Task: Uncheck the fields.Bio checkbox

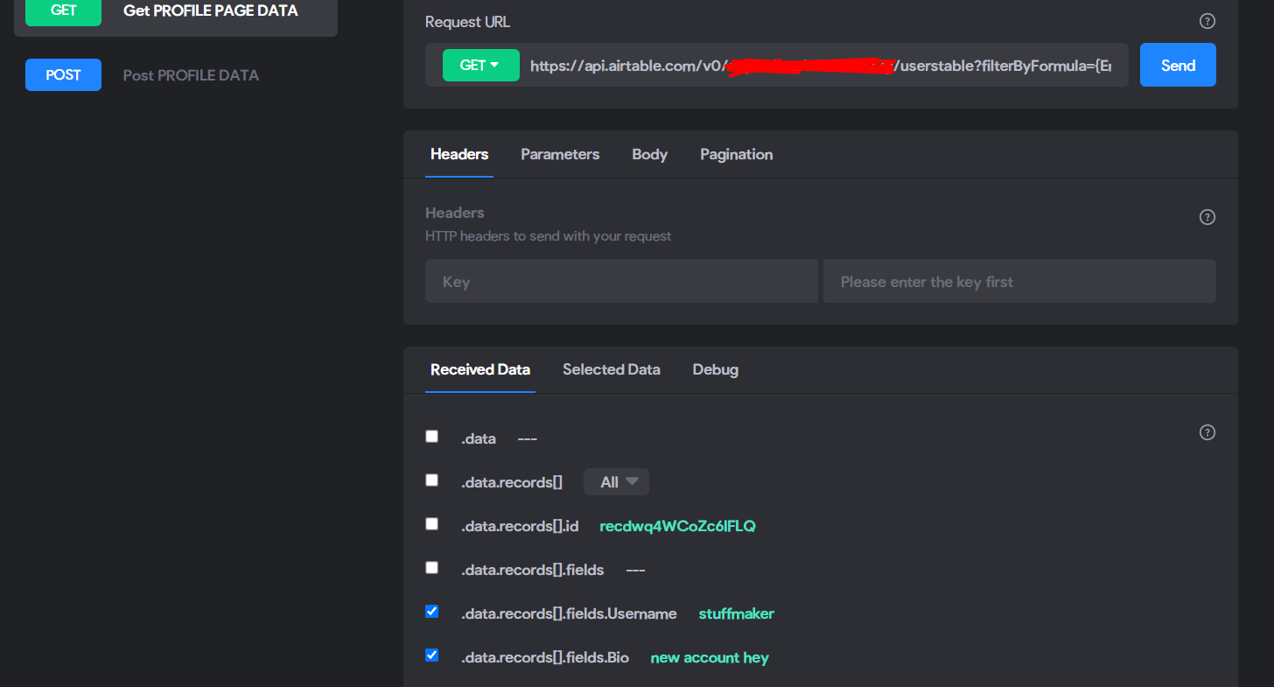Action: 431,655
